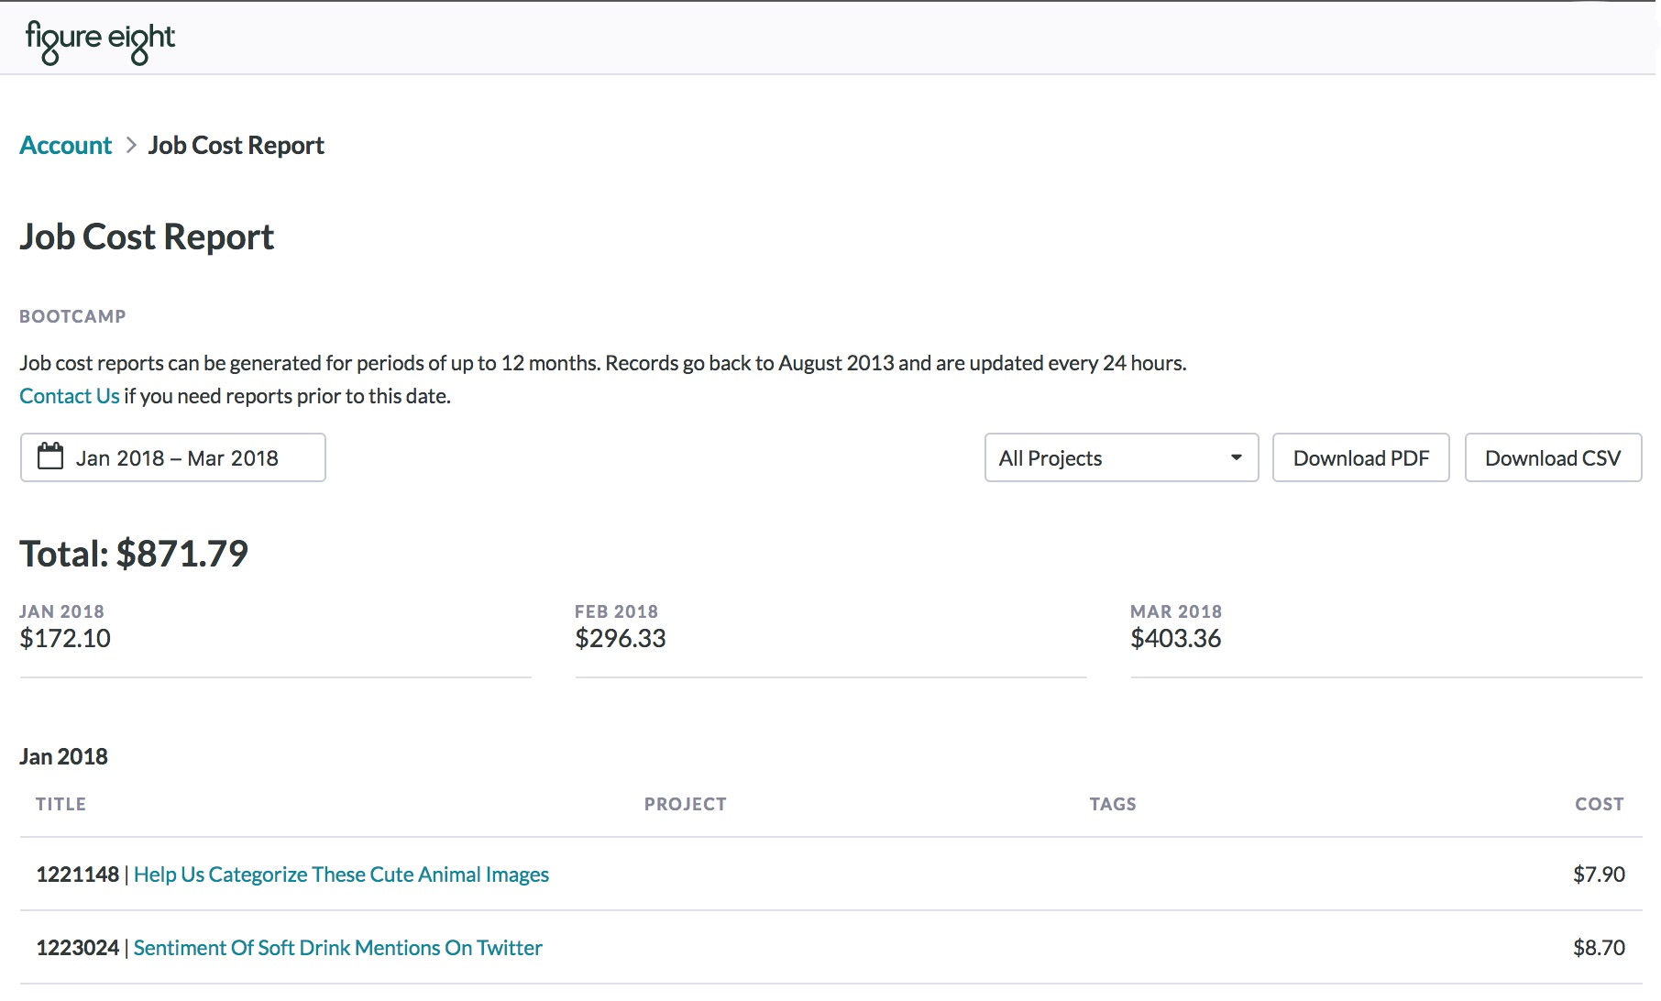Click the figure eight logo
Image resolution: width=1661 pixels, height=1001 pixels.
coord(100,39)
